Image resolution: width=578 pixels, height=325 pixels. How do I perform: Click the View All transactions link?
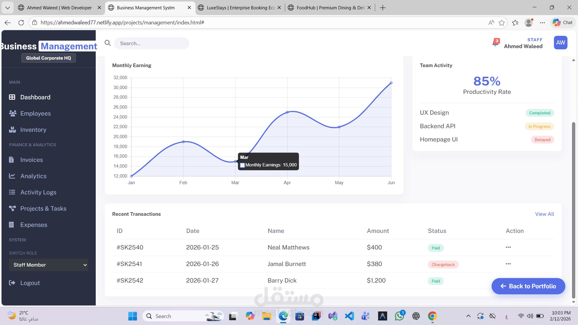(544, 214)
